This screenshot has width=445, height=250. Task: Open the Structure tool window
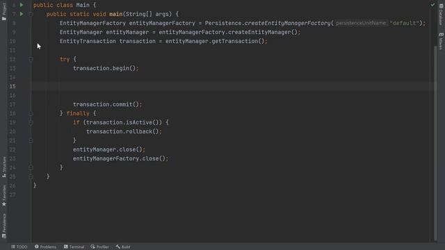[x=4, y=167]
